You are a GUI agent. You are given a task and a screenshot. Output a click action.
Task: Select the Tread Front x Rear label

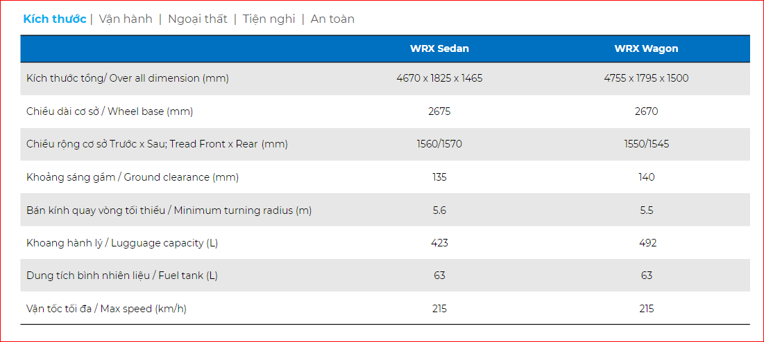[157, 144]
